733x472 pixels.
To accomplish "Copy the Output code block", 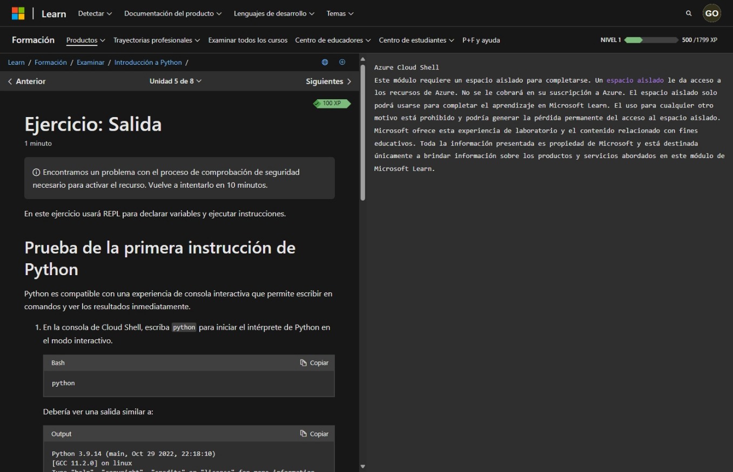I will [314, 434].
